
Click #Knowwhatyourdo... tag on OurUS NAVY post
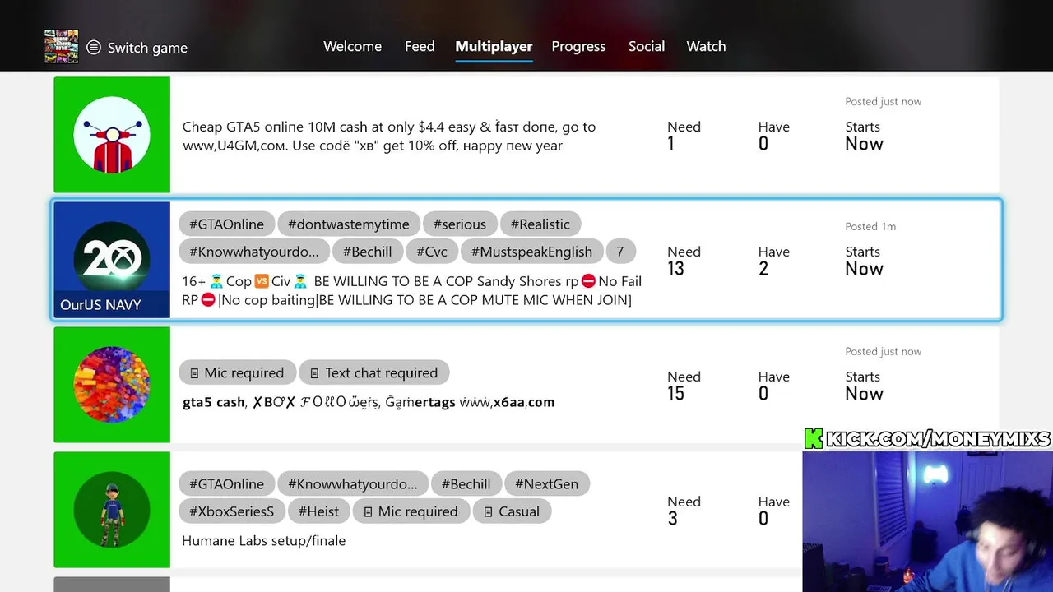[254, 252]
